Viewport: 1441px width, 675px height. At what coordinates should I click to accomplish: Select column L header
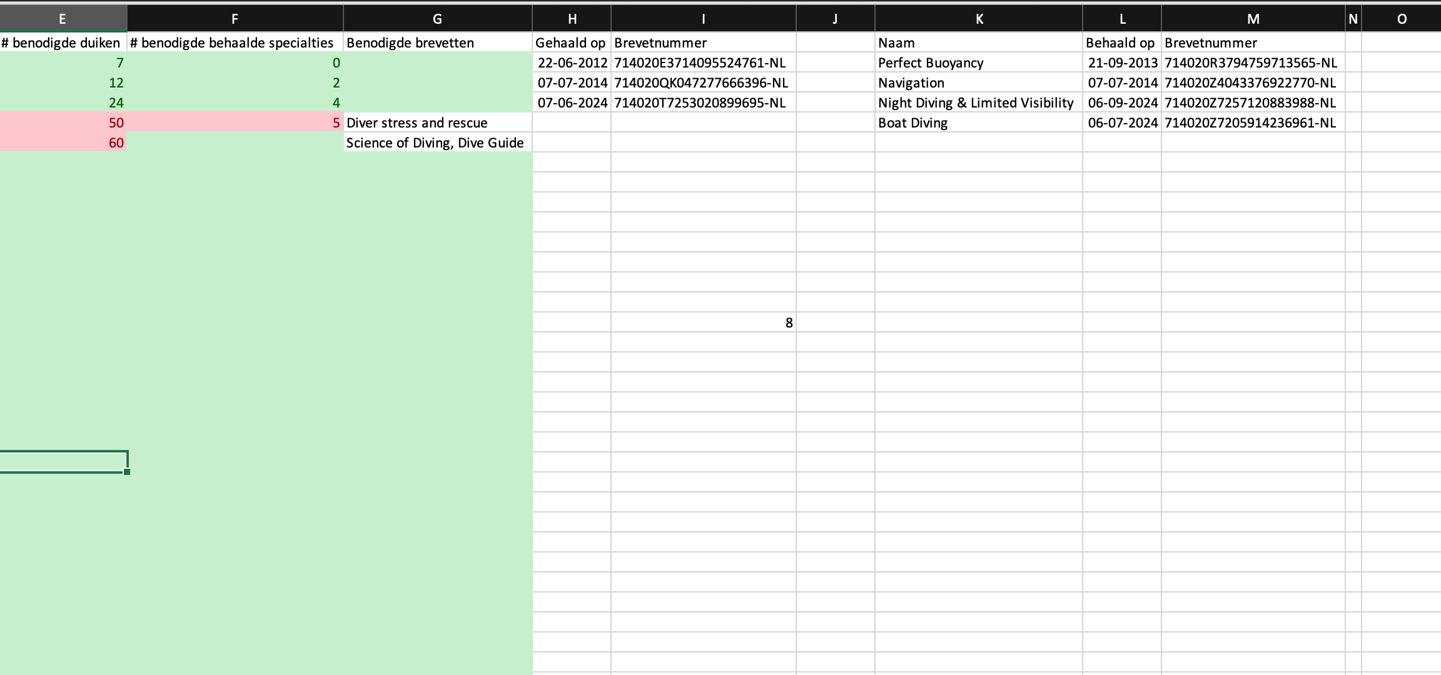1122,19
